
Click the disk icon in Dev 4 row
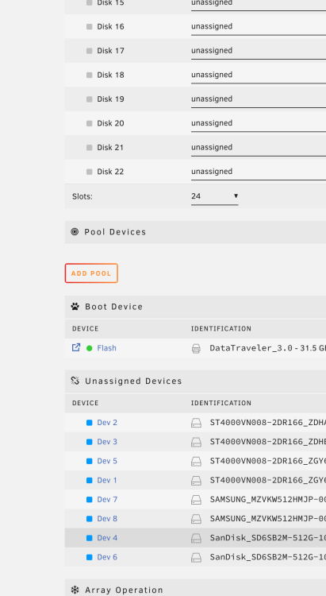pos(196,538)
